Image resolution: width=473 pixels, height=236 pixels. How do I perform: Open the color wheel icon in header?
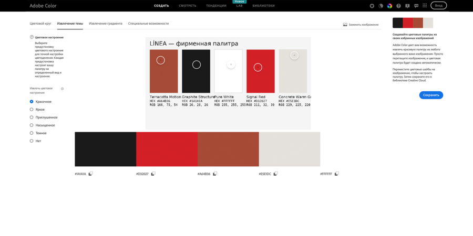click(390, 6)
